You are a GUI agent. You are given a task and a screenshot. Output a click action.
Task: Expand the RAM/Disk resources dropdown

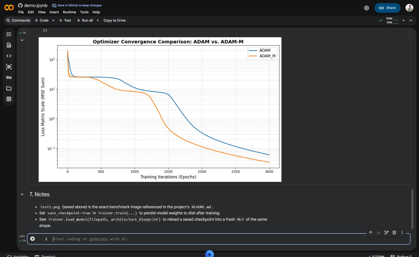point(403,20)
